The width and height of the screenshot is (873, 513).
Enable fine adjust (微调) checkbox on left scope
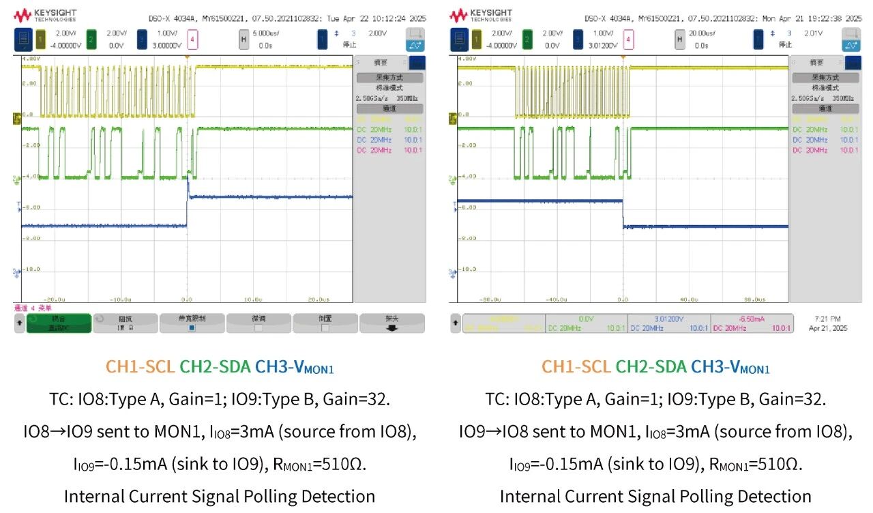click(258, 327)
